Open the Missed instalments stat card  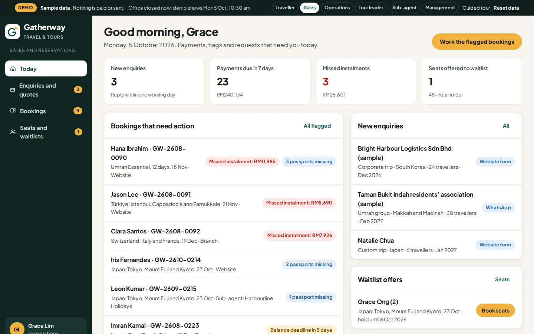click(366, 81)
